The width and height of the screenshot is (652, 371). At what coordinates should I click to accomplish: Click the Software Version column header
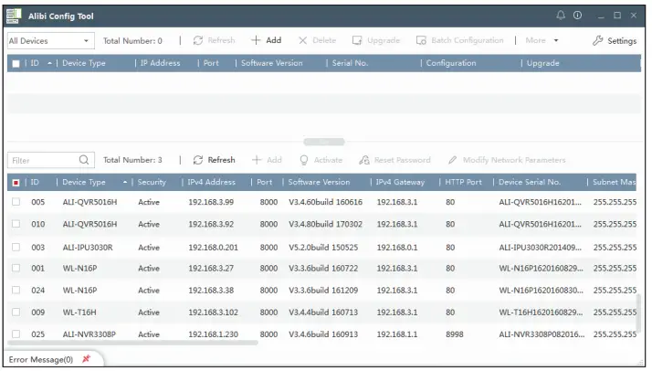[x=319, y=183]
